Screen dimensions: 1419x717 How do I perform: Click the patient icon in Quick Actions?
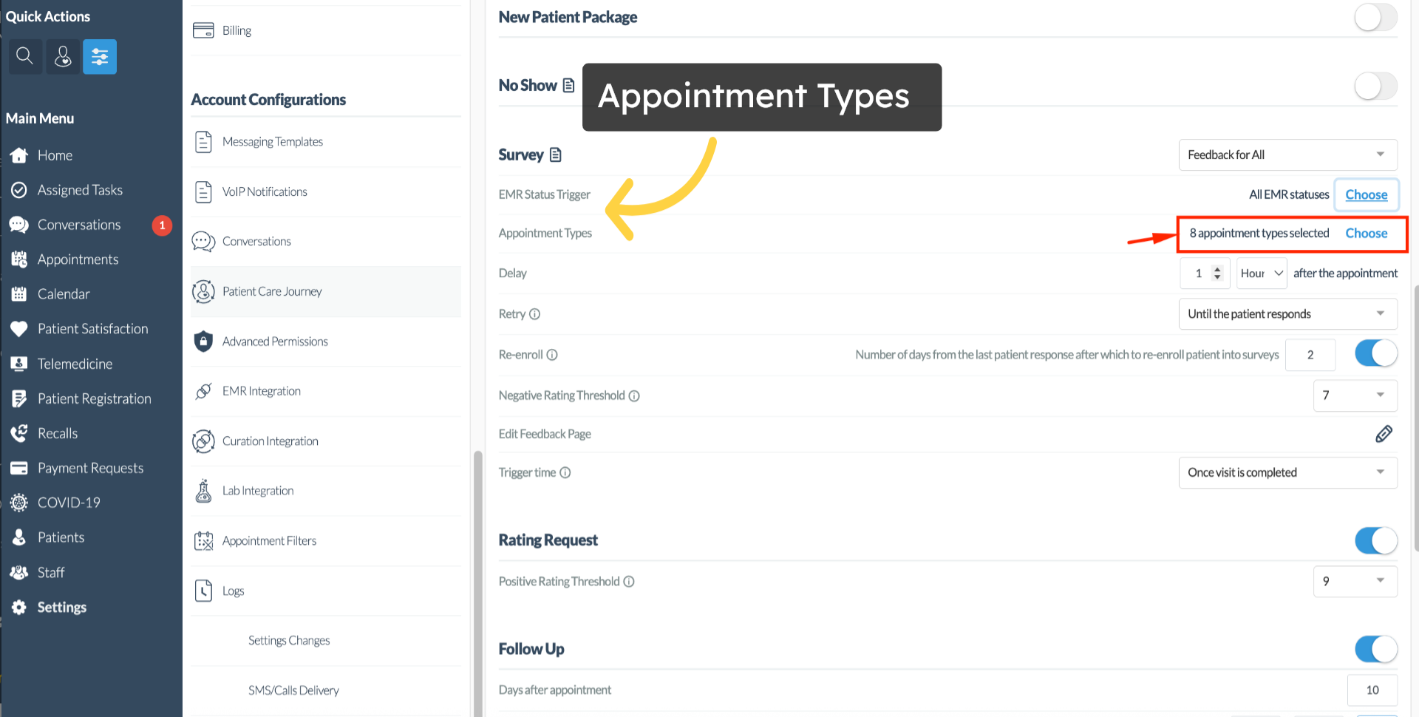[63, 56]
